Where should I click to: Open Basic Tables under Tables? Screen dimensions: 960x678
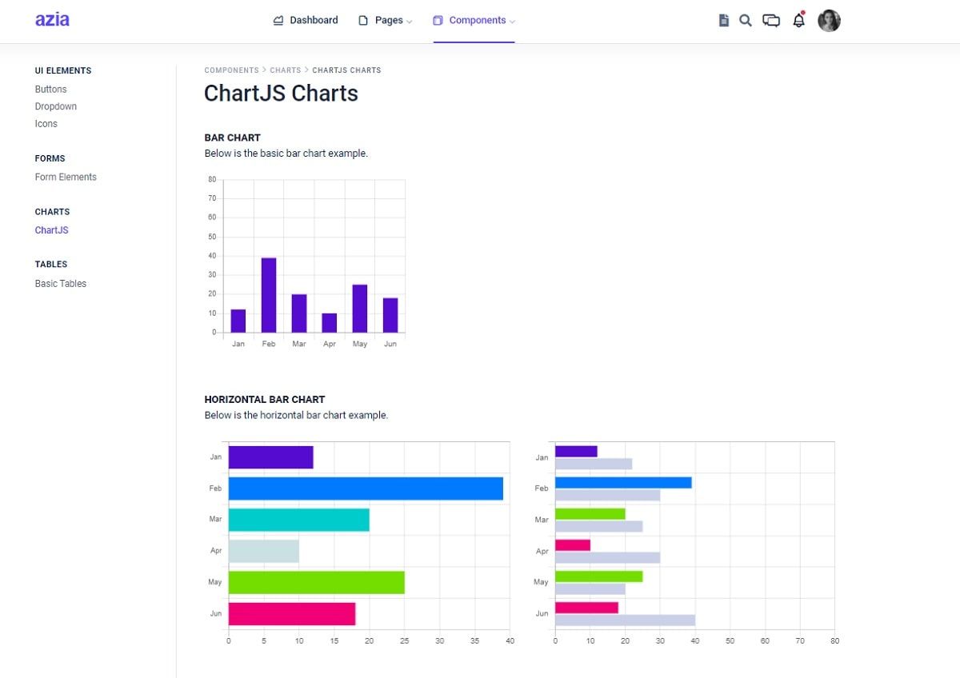pos(60,283)
